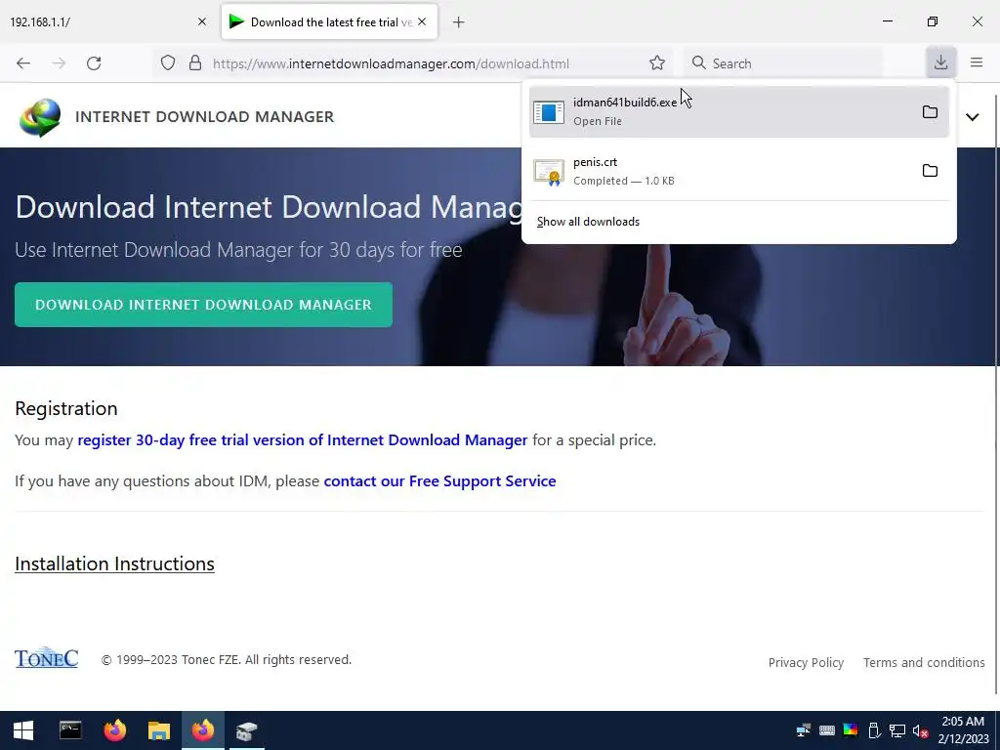Open the first Firefox taskbar icon

[115, 730]
